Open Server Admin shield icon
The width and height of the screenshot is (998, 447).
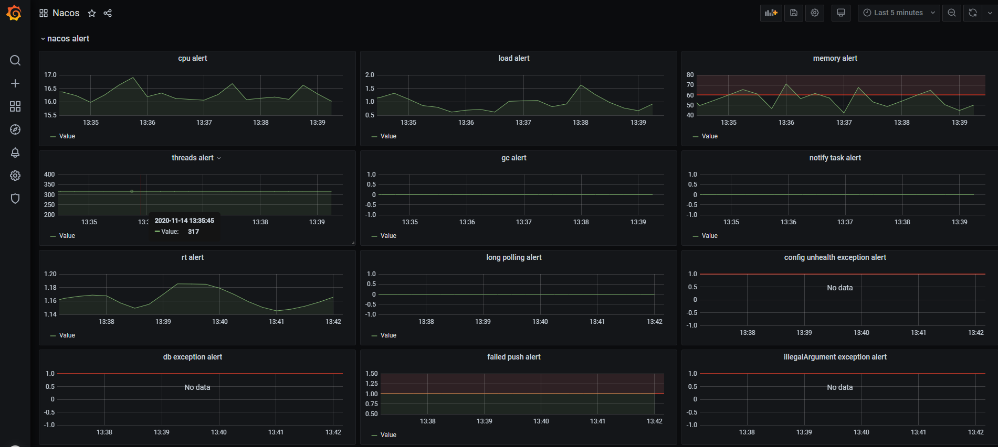[15, 199]
